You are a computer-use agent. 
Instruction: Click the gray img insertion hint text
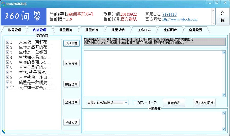pos(155,42)
